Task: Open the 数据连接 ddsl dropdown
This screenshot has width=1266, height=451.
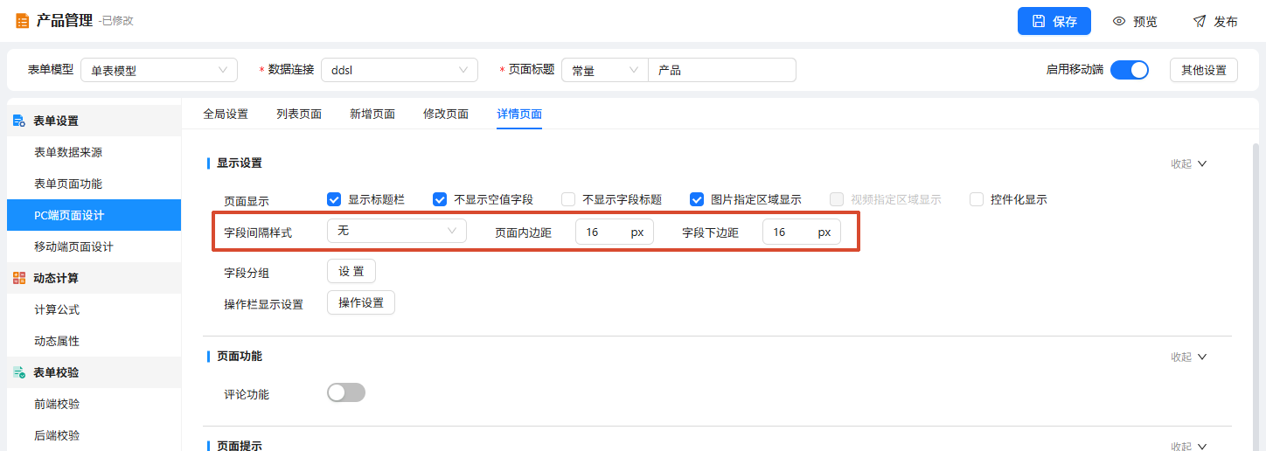Action: pos(400,70)
